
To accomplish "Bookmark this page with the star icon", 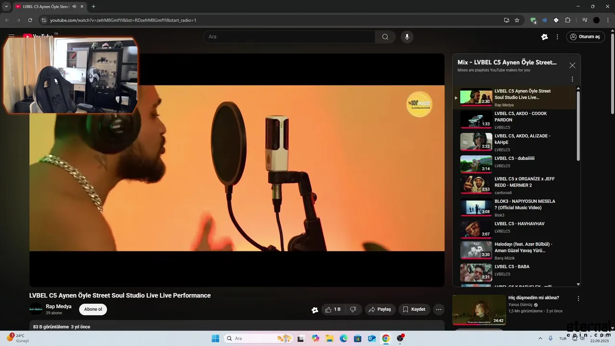I will click(517, 20).
